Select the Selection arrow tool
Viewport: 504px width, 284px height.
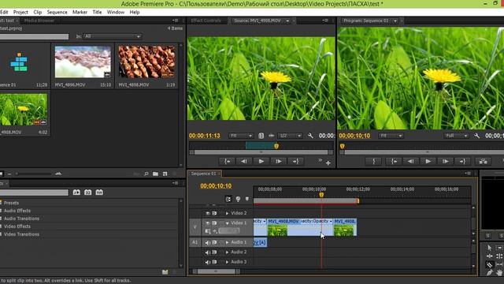coord(489,248)
